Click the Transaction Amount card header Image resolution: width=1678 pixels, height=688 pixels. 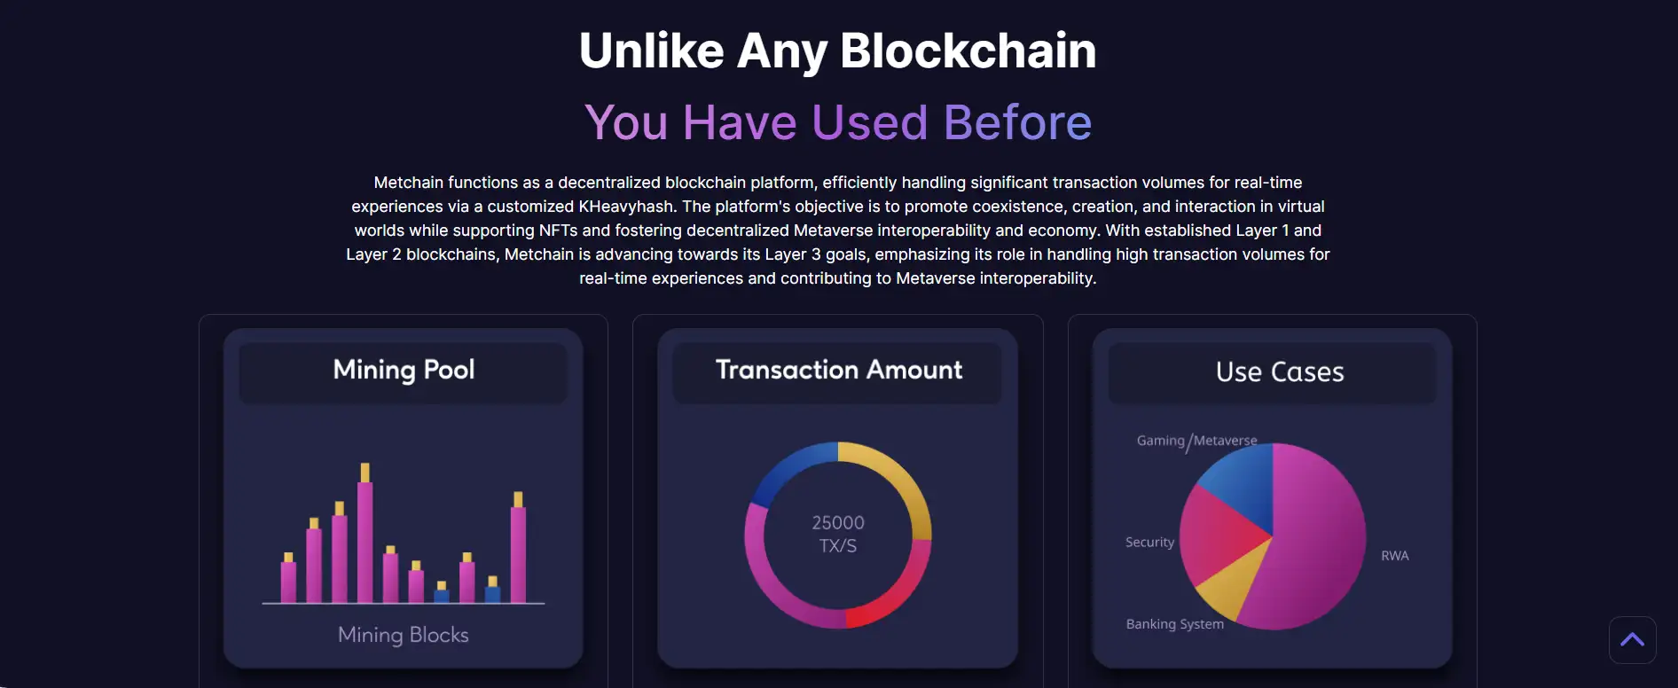(838, 370)
